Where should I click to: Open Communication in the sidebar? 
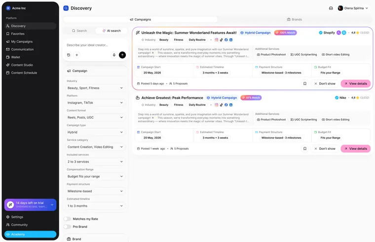pos(31,49)
